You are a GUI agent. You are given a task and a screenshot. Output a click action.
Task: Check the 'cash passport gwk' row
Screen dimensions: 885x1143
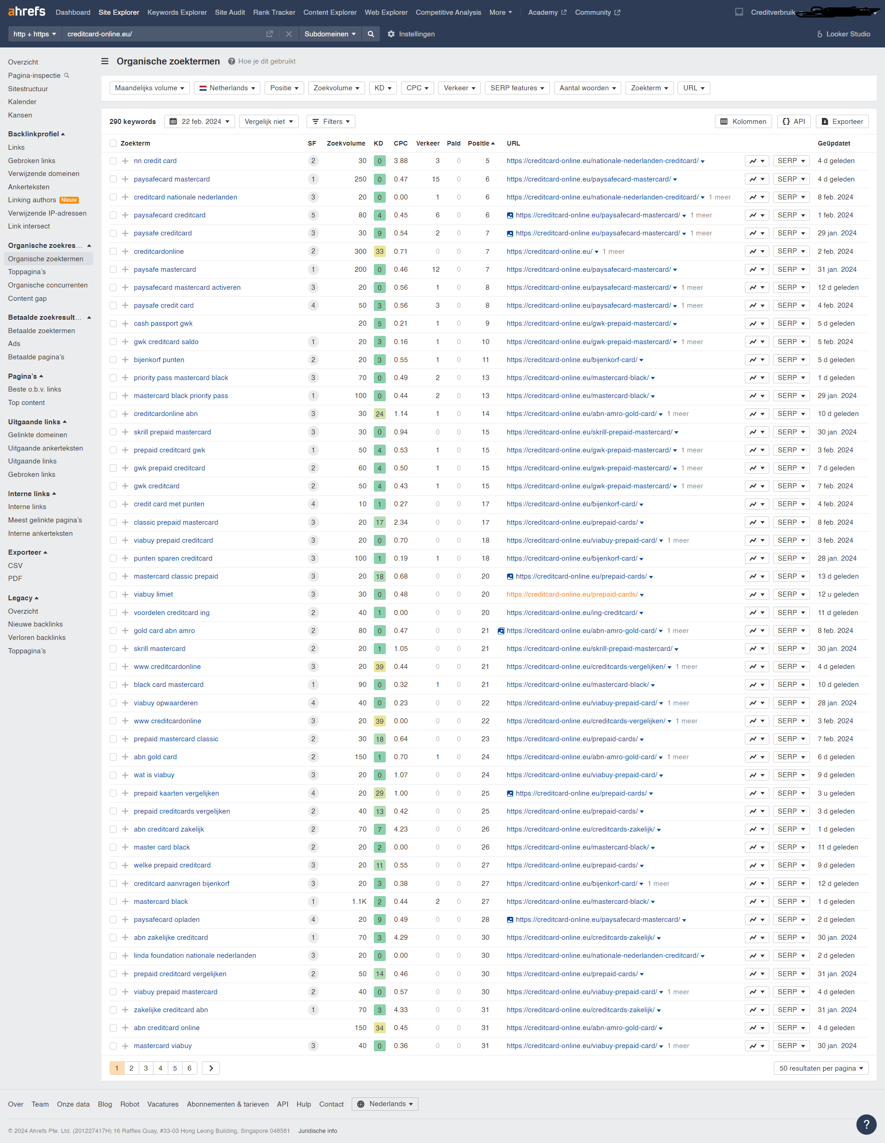113,323
